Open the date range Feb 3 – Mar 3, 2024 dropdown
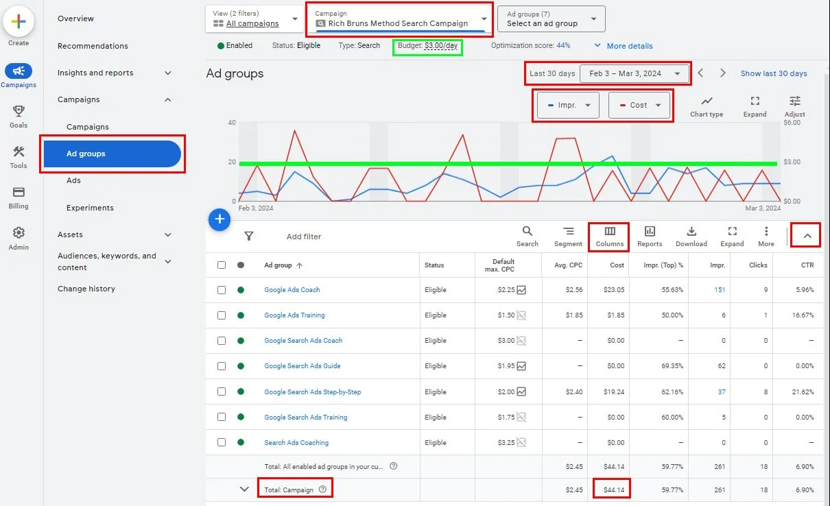Viewport: 830px width, 506px height. [x=635, y=73]
